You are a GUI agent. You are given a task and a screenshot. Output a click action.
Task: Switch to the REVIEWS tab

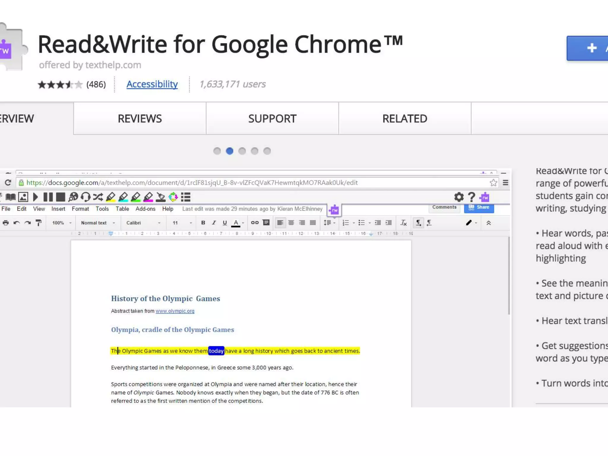[x=140, y=118]
